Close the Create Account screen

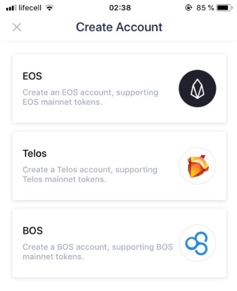(17, 27)
